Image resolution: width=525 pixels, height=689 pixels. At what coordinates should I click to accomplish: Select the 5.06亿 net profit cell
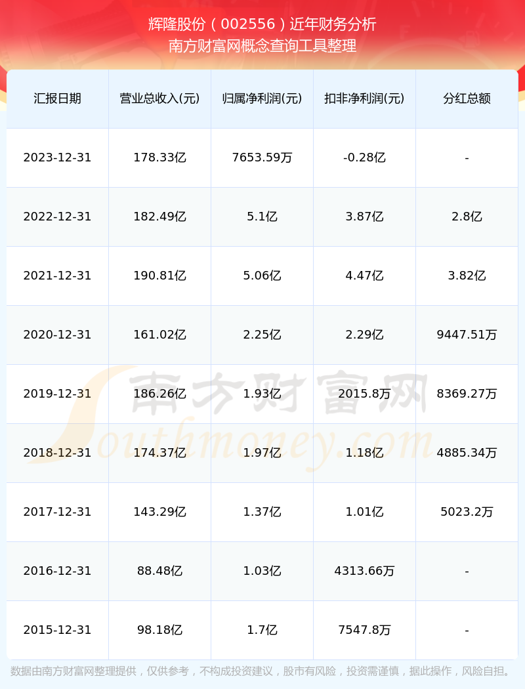[x=262, y=276]
